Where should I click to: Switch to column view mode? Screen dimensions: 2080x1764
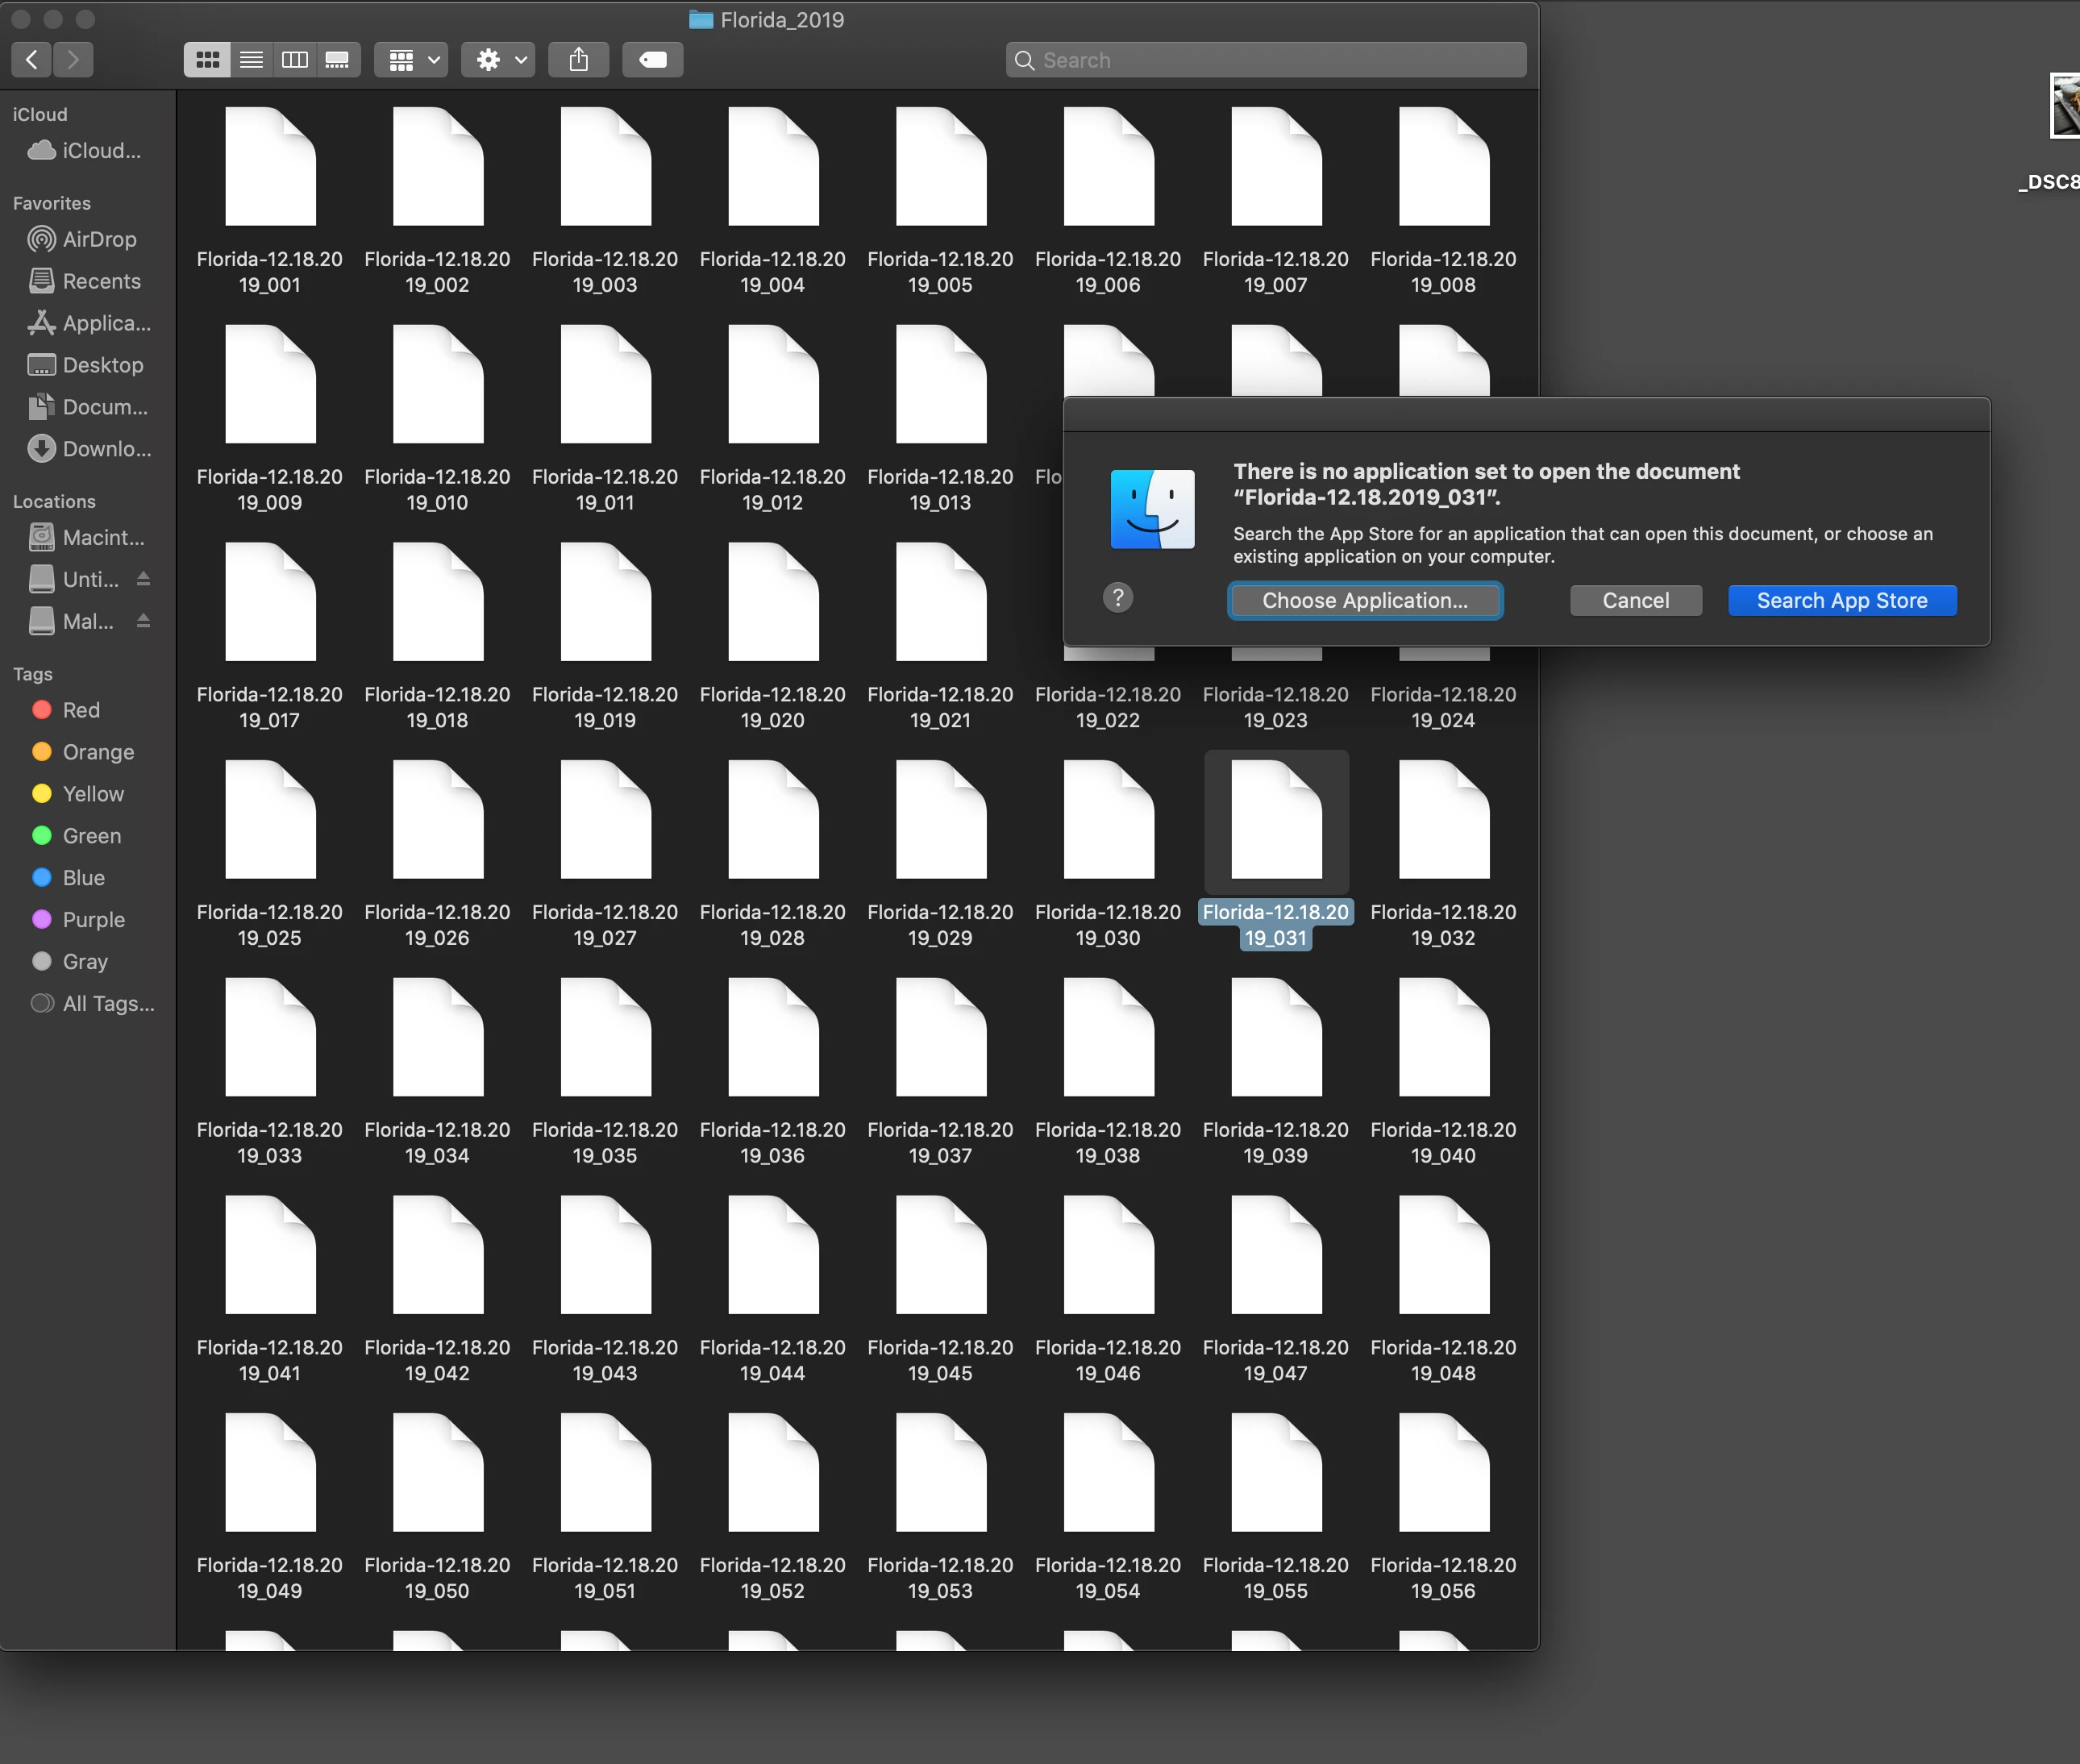[295, 60]
